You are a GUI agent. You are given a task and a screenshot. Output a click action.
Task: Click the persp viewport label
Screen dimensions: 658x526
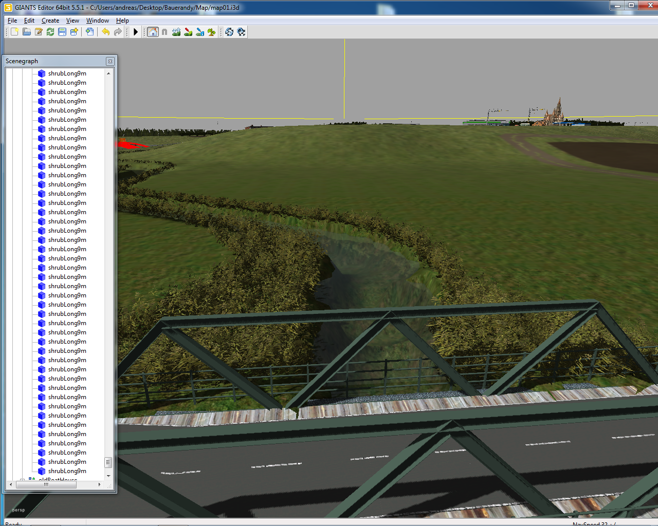point(19,510)
